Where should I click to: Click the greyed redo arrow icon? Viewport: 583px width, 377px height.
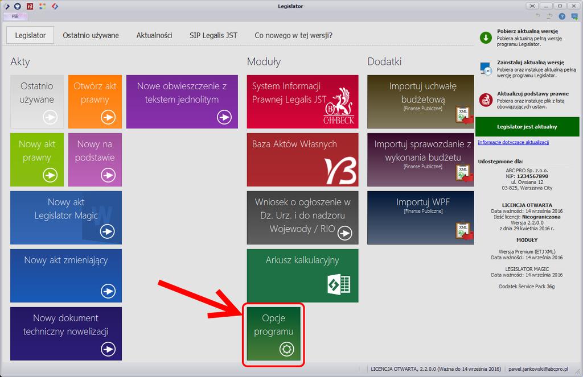[x=549, y=16]
